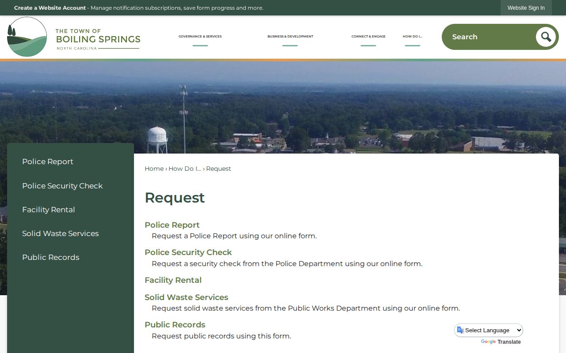Go to Home via the breadcrumb

(154, 169)
